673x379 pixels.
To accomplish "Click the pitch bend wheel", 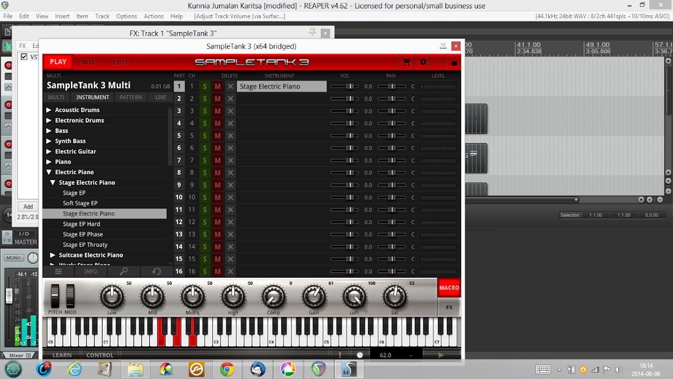I will [55, 296].
